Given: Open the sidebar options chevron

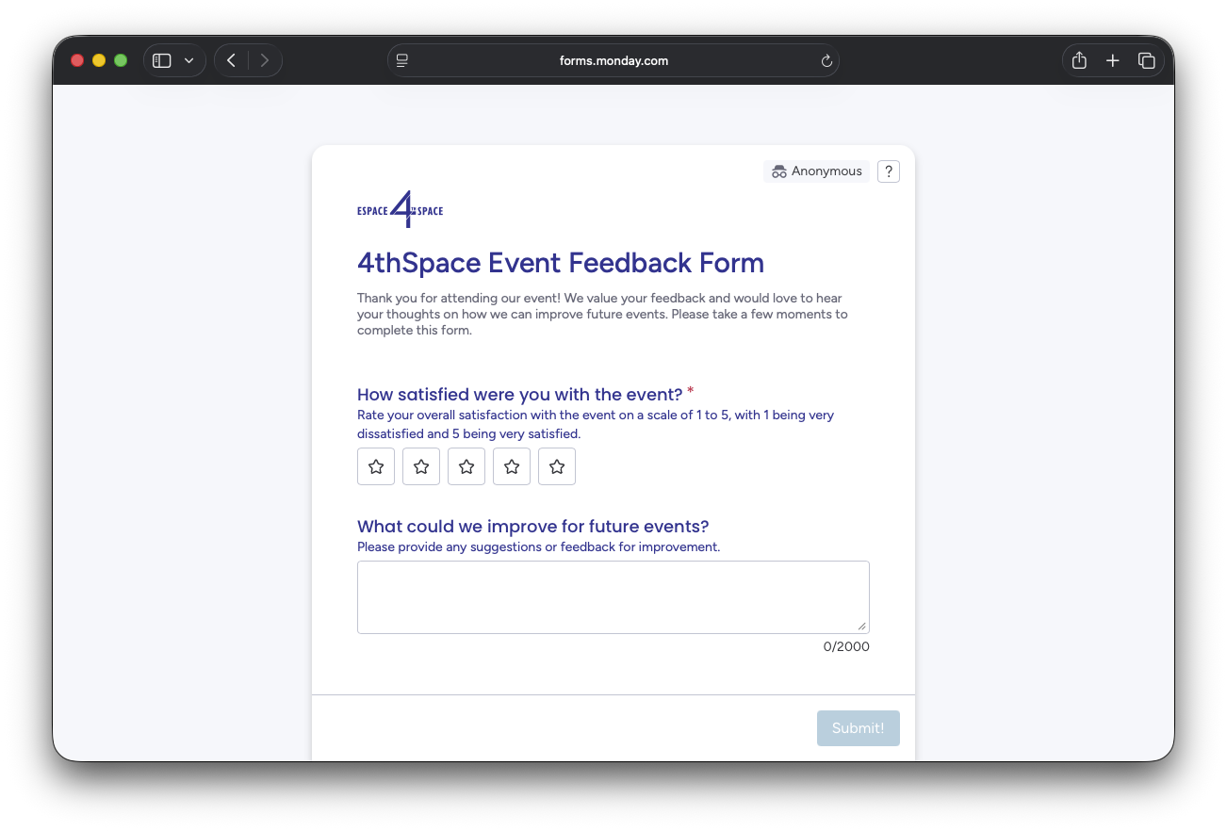Looking at the screenshot, I should 188,59.
